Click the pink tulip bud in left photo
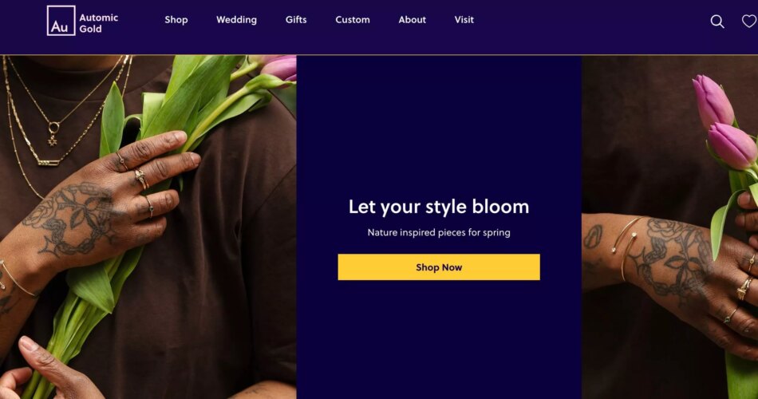The image size is (758, 399). [278, 68]
